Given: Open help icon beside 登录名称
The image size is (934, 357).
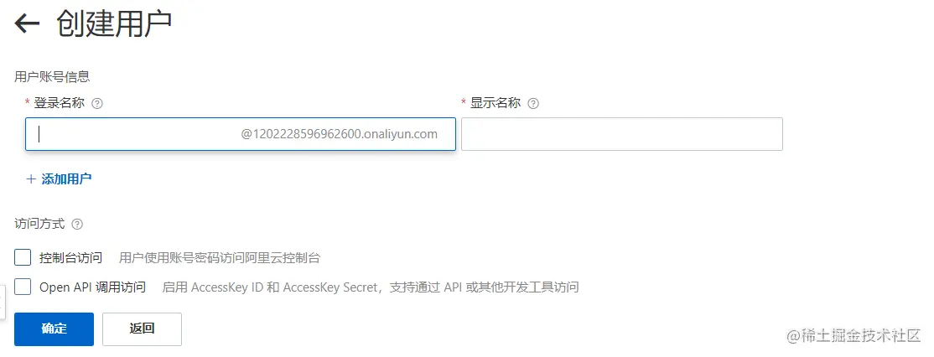Looking at the screenshot, I should pyautogui.click(x=98, y=104).
